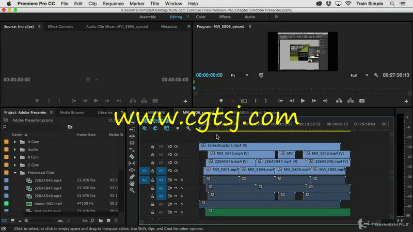Switch to the Assembly workspace
This screenshot has width=413, height=232.
click(x=148, y=17)
